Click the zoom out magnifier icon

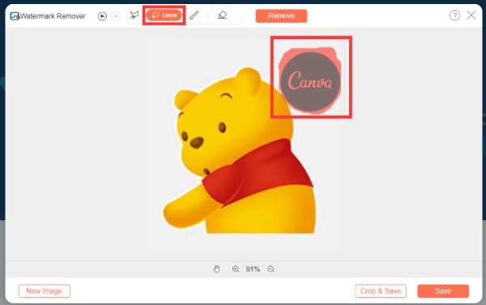(271, 269)
